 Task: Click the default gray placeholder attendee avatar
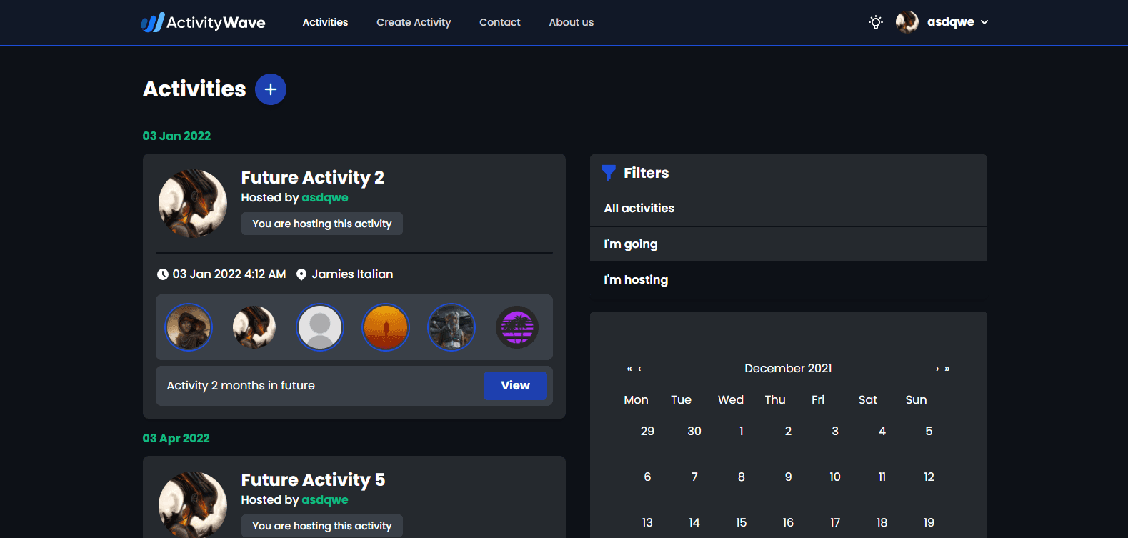coord(320,327)
